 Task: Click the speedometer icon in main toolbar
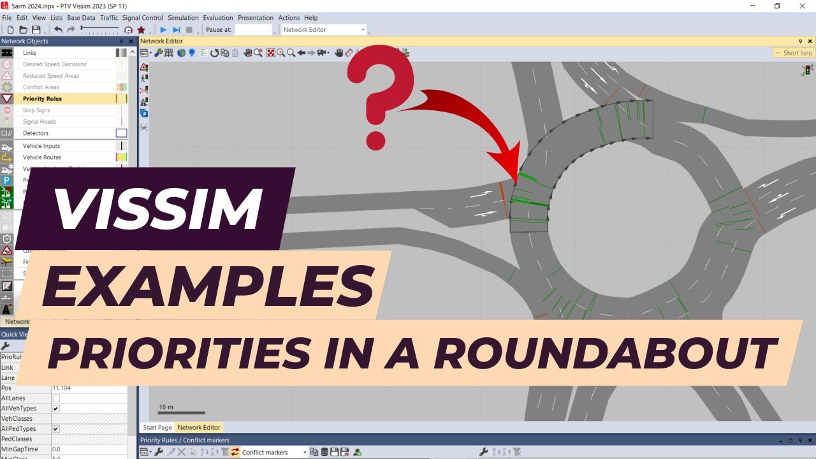[x=128, y=30]
